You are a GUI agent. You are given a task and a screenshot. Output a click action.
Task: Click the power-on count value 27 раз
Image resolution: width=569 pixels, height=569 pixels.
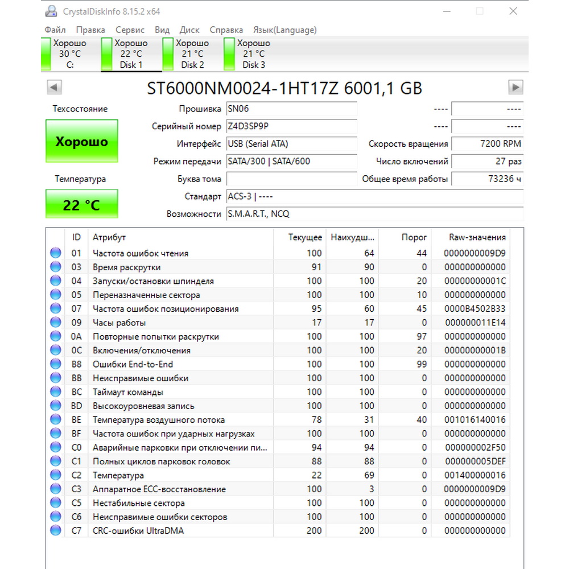tap(488, 161)
